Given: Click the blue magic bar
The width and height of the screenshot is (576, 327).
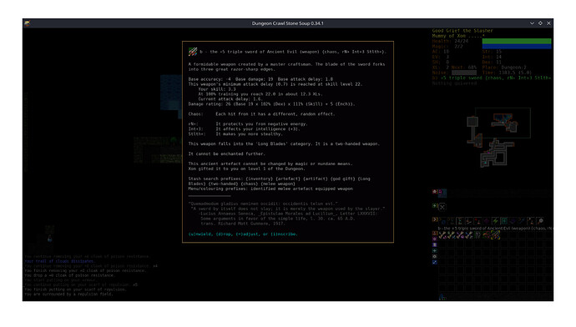Looking at the screenshot, I should pyautogui.click(x=517, y=46).
